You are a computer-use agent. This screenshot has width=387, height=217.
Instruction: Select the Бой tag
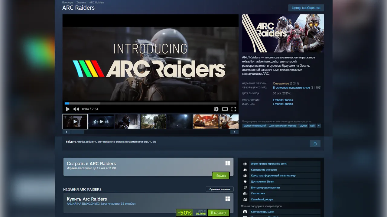point(312,126)
